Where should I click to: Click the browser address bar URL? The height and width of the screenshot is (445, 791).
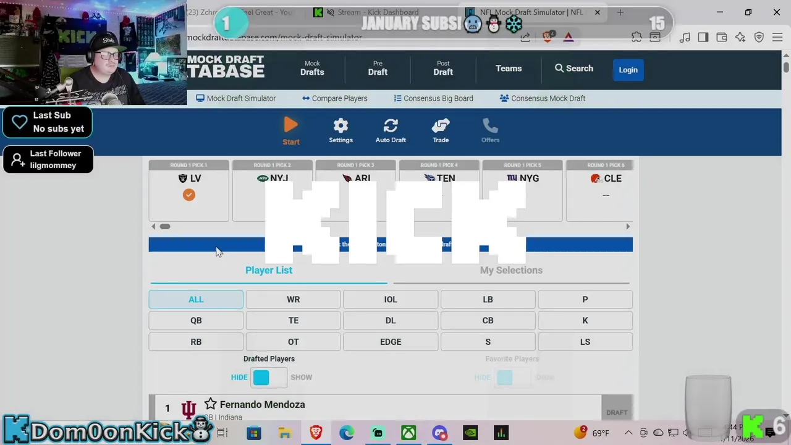275,38
